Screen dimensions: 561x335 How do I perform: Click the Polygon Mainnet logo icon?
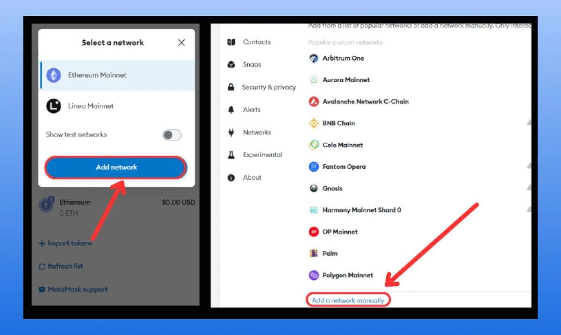tap(314, 275)
